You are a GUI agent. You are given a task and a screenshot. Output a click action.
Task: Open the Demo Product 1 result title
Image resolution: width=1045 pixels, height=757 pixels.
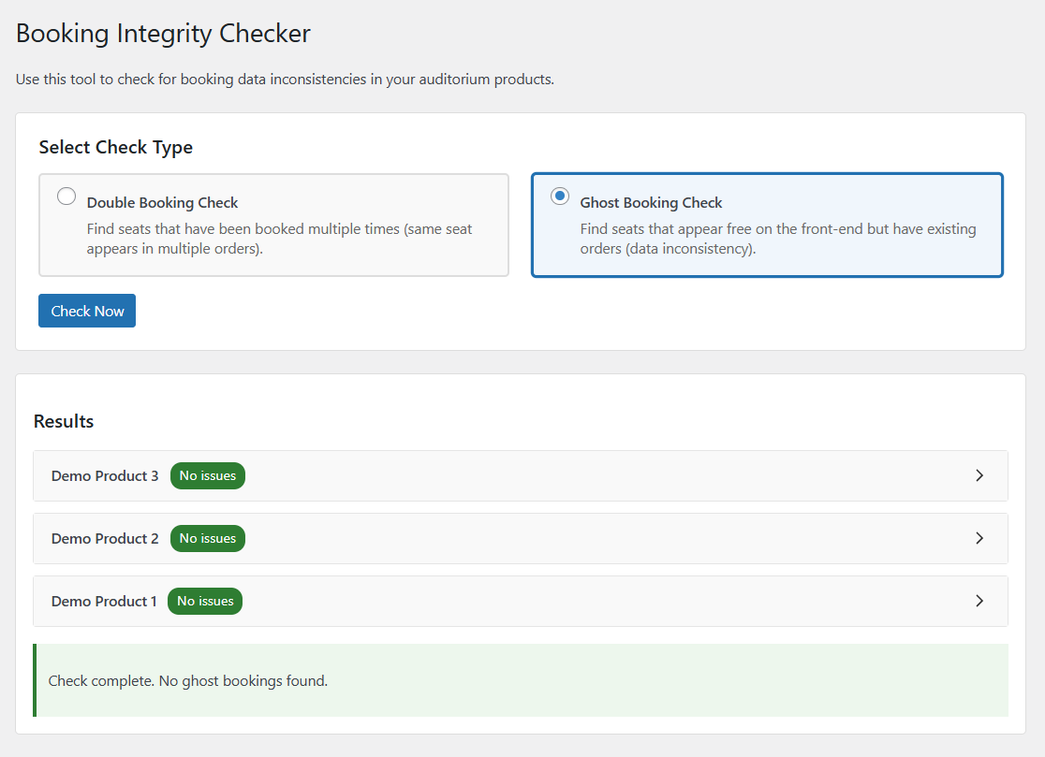pos(104,601)
